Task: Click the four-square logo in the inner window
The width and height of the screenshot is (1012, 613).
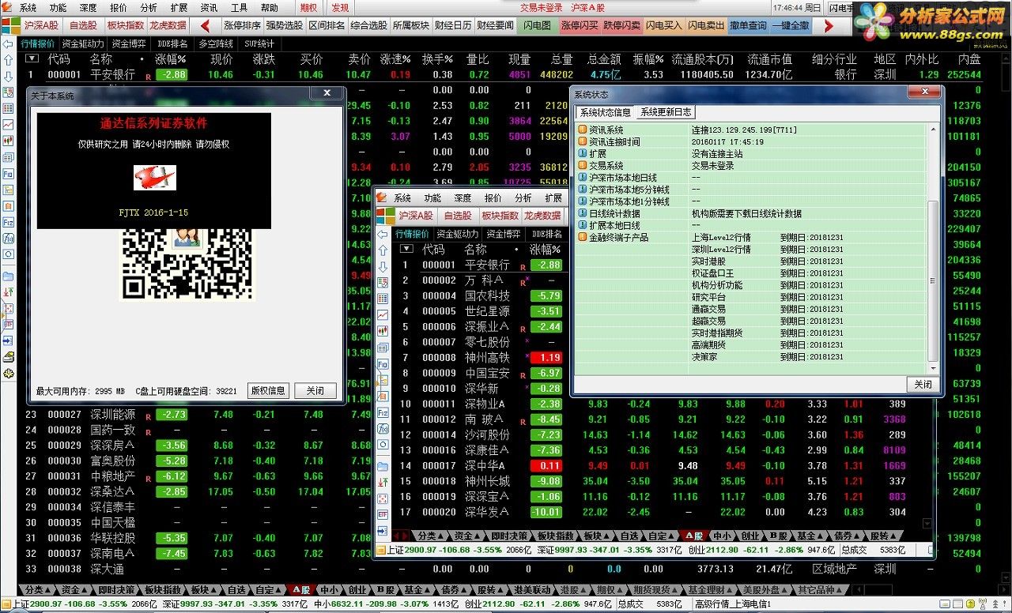Action: tap(385, 216)
